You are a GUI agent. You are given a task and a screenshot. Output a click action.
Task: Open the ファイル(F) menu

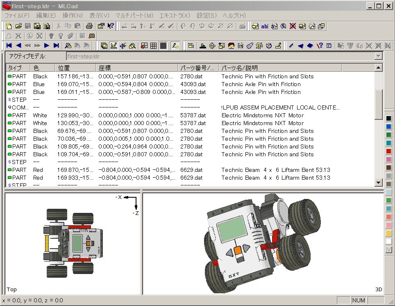(17, 16)
